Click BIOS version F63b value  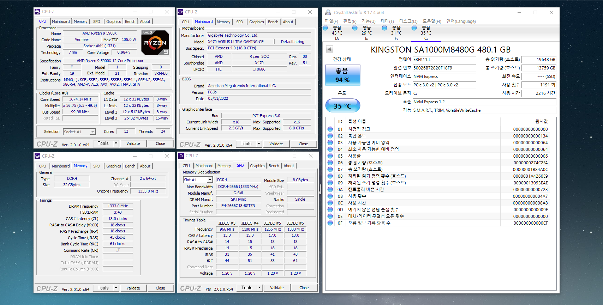tap(259, 92)
